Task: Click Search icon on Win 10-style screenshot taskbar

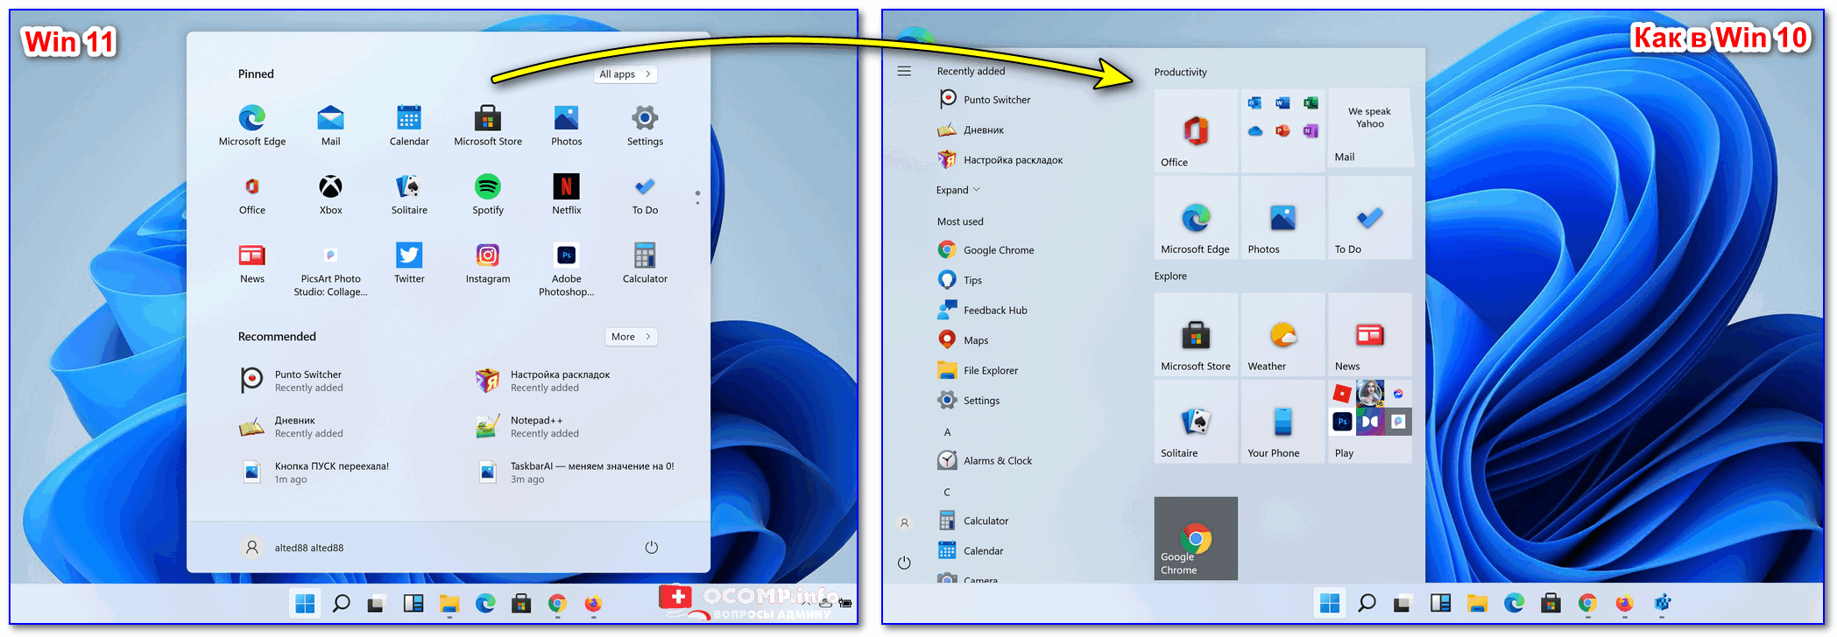Action: [1367, 603]
